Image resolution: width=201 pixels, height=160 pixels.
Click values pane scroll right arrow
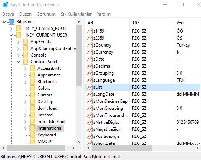(197, 148)
